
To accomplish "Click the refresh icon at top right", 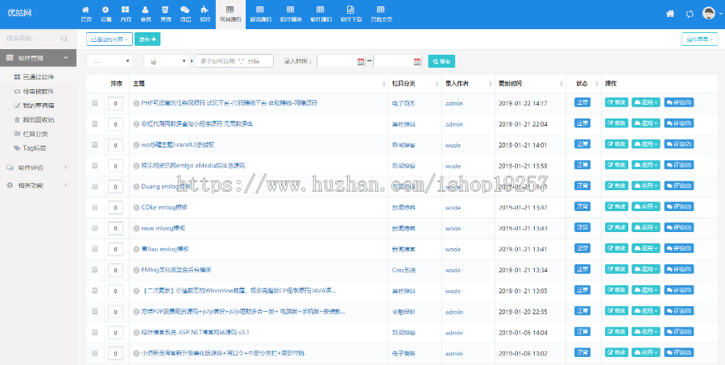I will 690,14.
